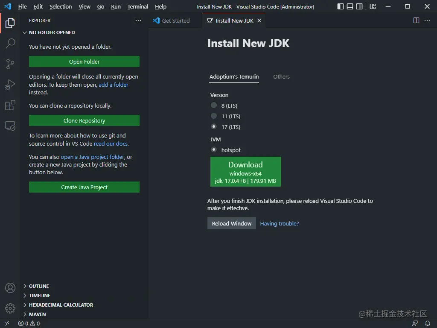This screenshot has width=437, height=328.
Task: Click the Reload Window button
Action: tap(232, 223)
